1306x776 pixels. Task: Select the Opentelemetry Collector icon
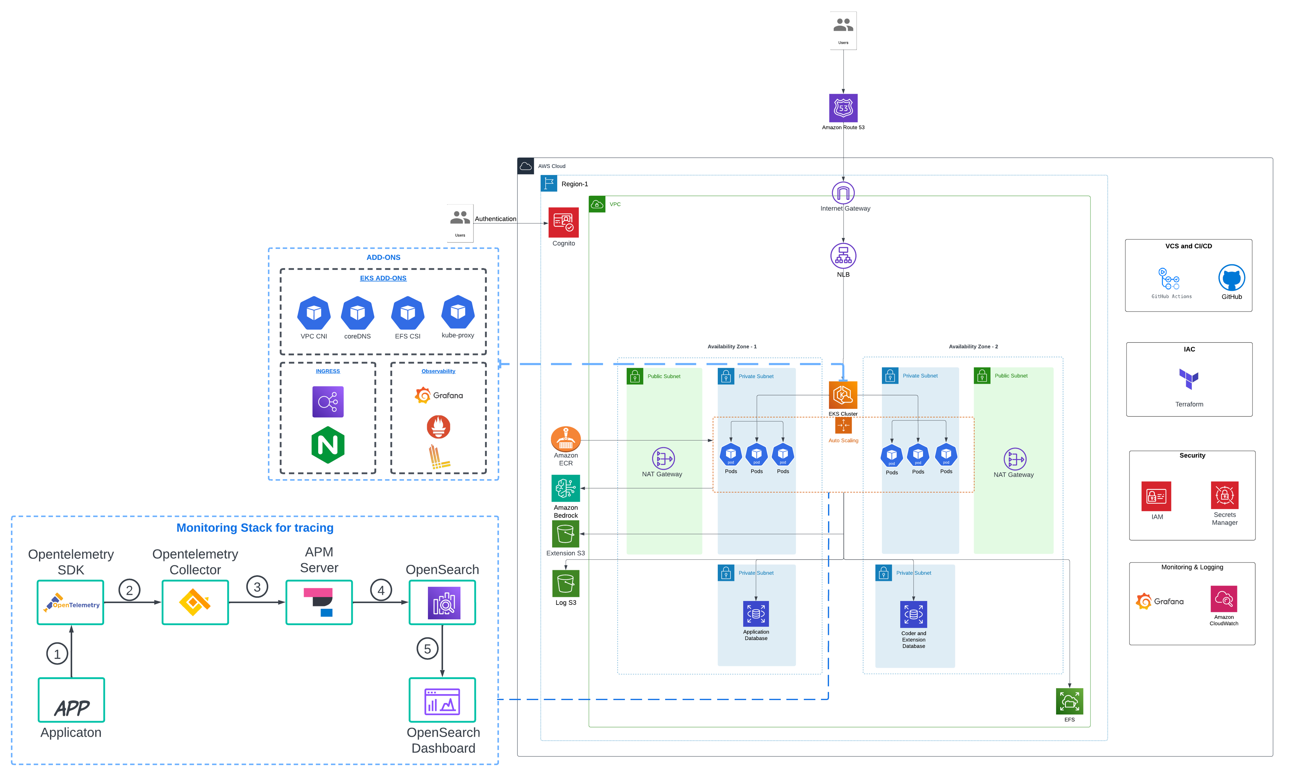click(194, 602)
